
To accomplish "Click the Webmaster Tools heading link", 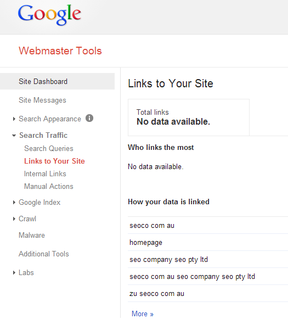I will [x=60, y=51].
